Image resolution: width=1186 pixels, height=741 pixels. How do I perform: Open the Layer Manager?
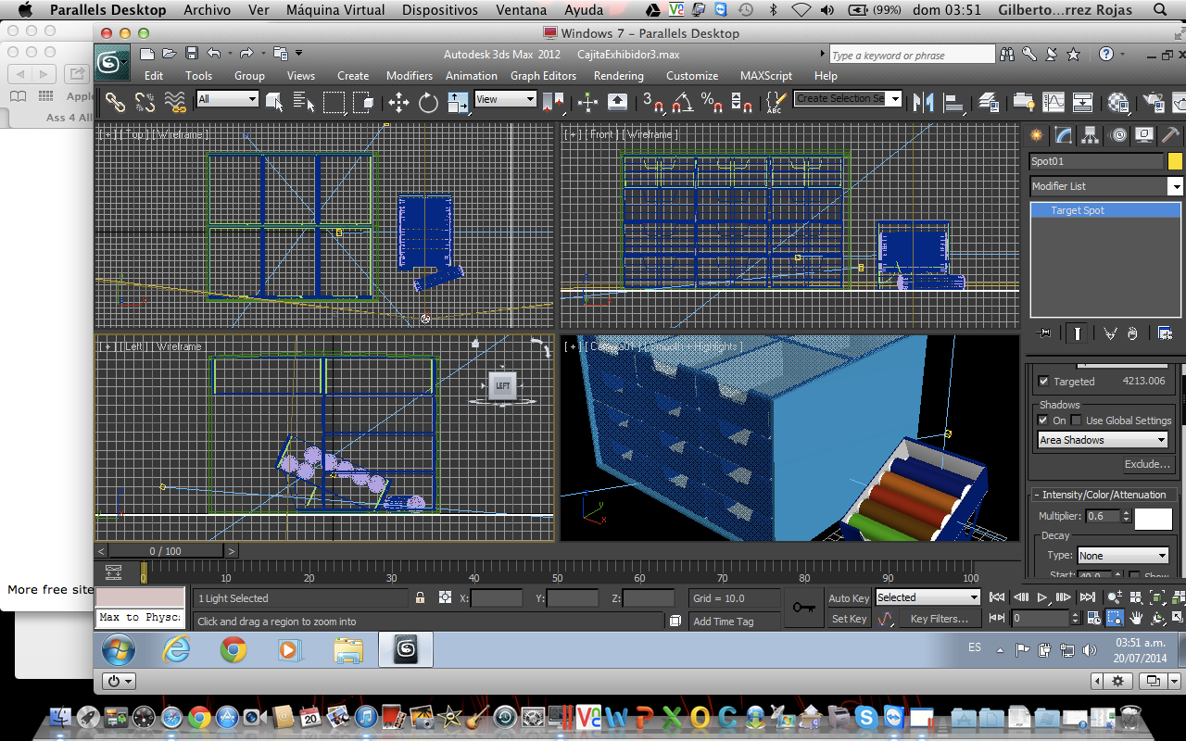(x=989, y=102)
